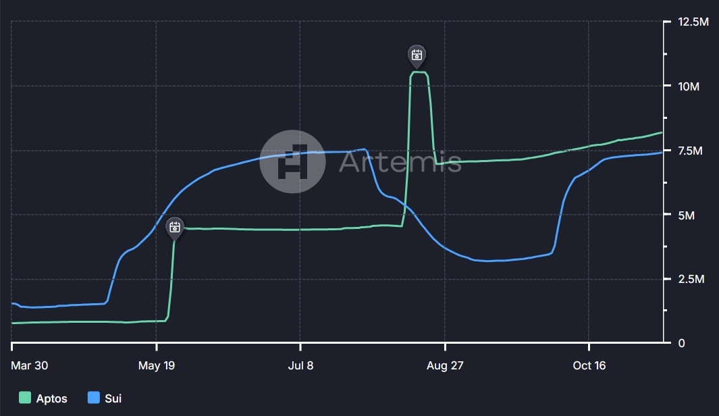Select the Jul 8 x-axis label
This screenshot has height=416, width=719.
[300, 365]
